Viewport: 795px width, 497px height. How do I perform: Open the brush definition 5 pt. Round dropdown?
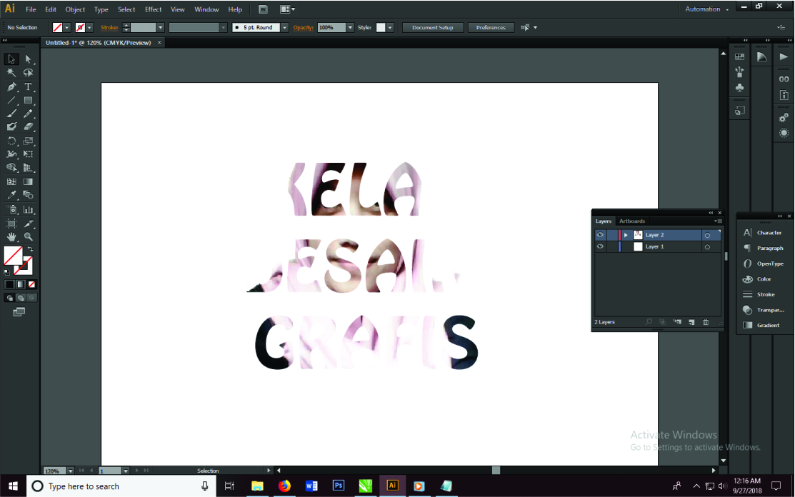284,28
